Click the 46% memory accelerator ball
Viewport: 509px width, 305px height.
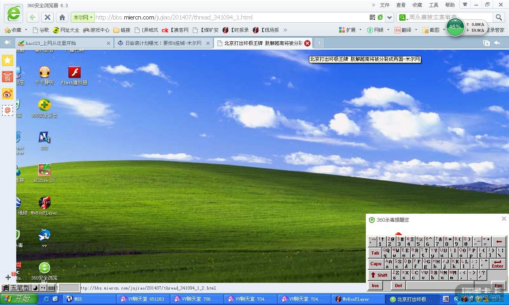(x=455, y=27)
